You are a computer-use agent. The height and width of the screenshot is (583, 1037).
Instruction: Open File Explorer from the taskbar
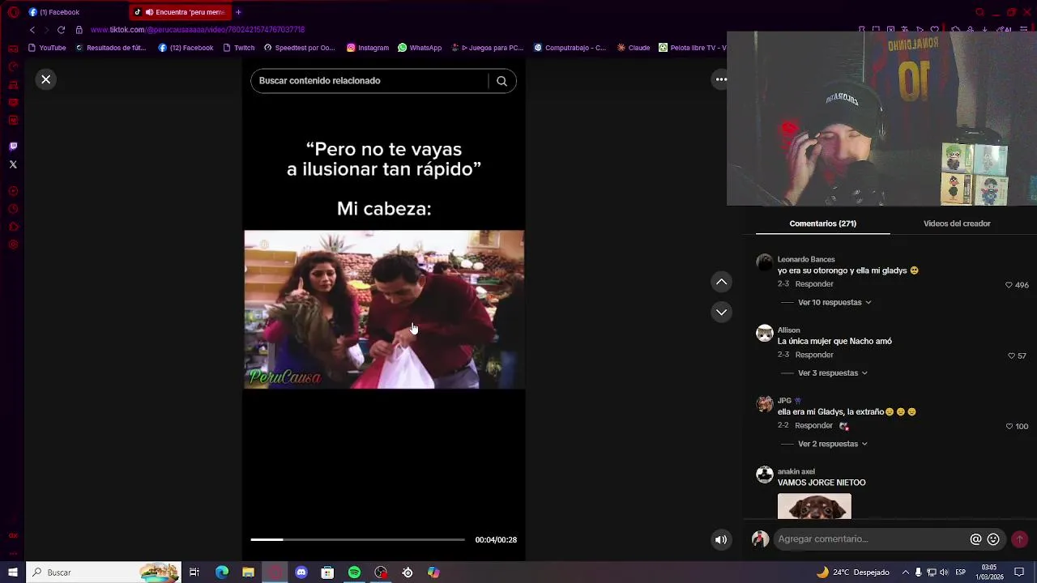point(248,572)
